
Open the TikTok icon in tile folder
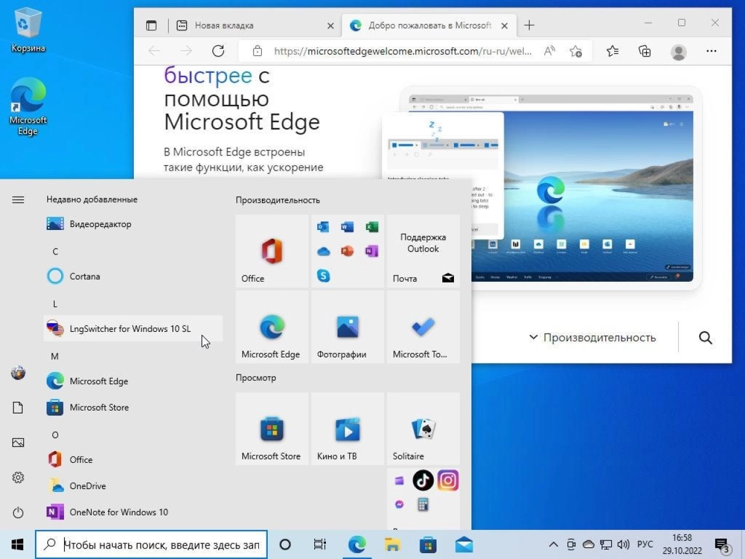click(423, 480)
